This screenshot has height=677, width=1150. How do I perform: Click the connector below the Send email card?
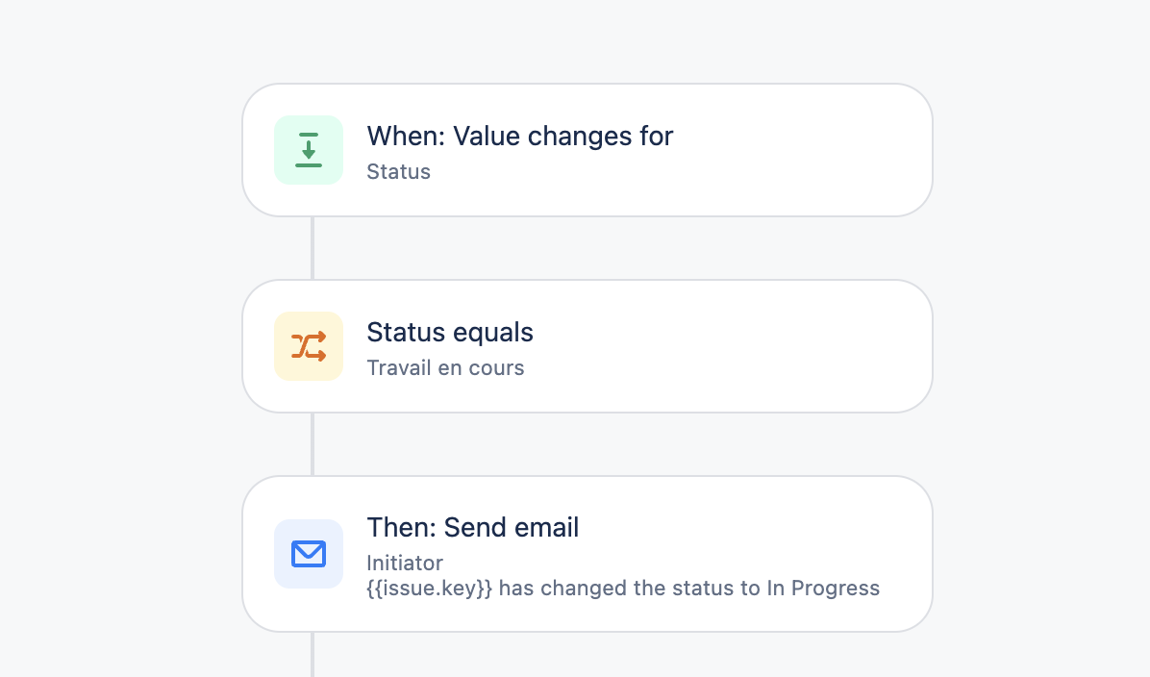click(312, 654)
